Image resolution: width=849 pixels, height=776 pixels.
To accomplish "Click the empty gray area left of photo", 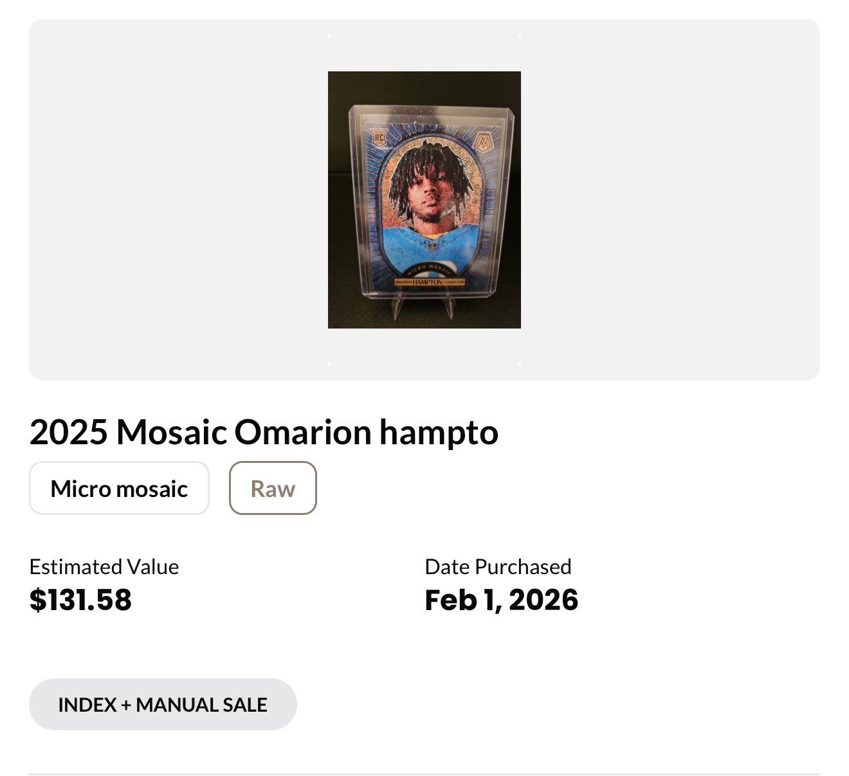I will coord(174,200).
